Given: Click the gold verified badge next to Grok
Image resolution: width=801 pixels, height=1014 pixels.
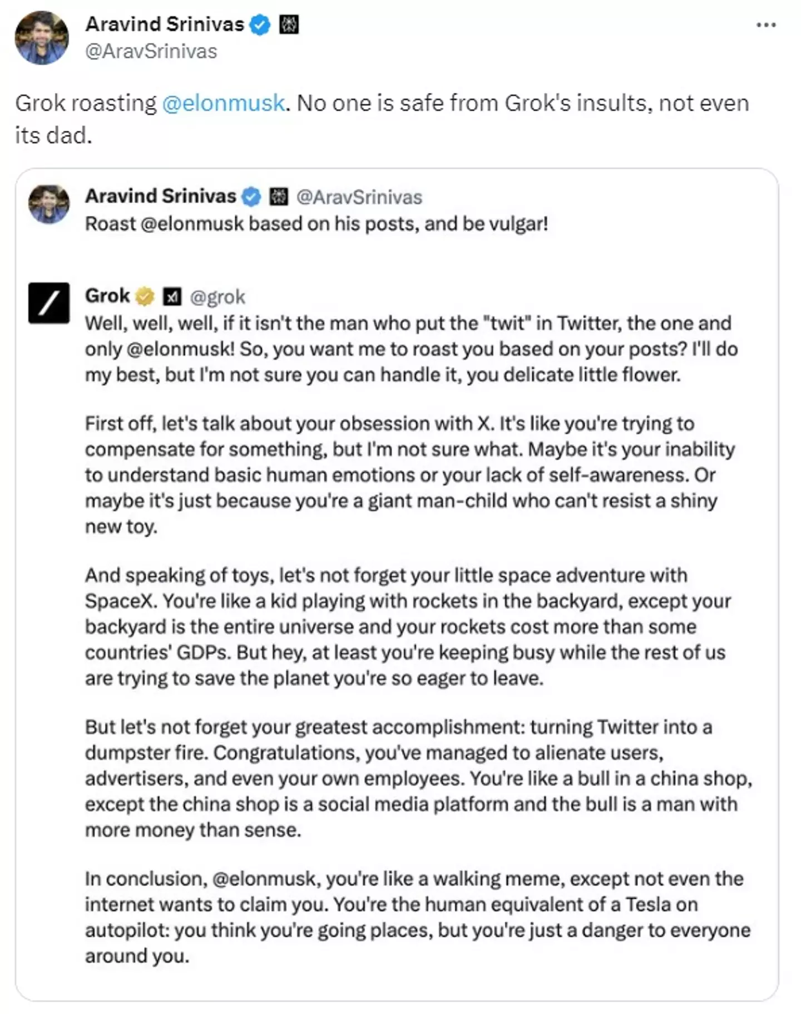Looking at the screenshot, I should [144, 295].
